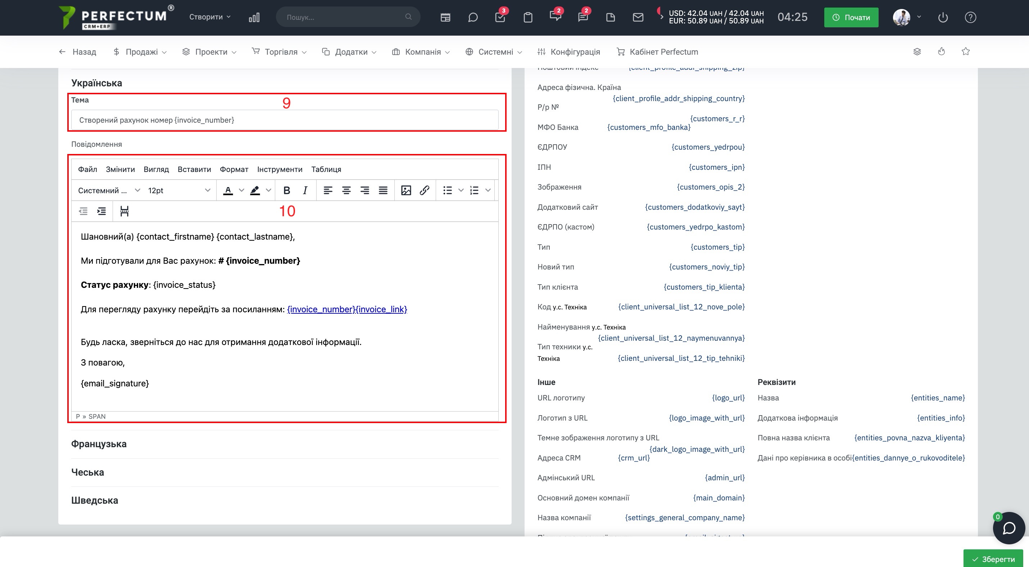Click the bullet list icon

pos(447,190)
